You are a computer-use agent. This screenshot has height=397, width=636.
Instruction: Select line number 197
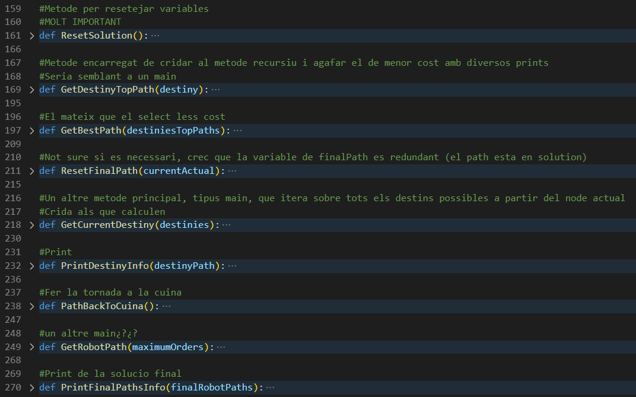pyautogui.click(x=13, y=131)
